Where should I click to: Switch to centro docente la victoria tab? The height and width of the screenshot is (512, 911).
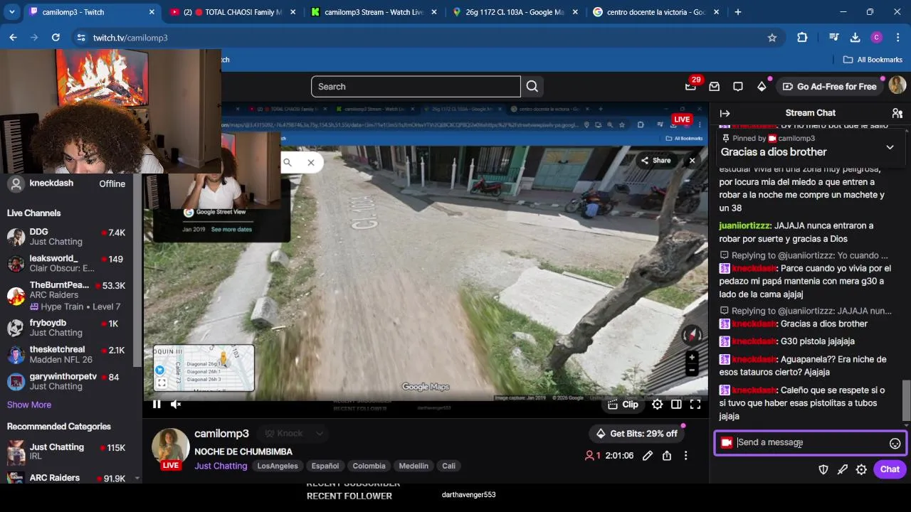[655, 12]
